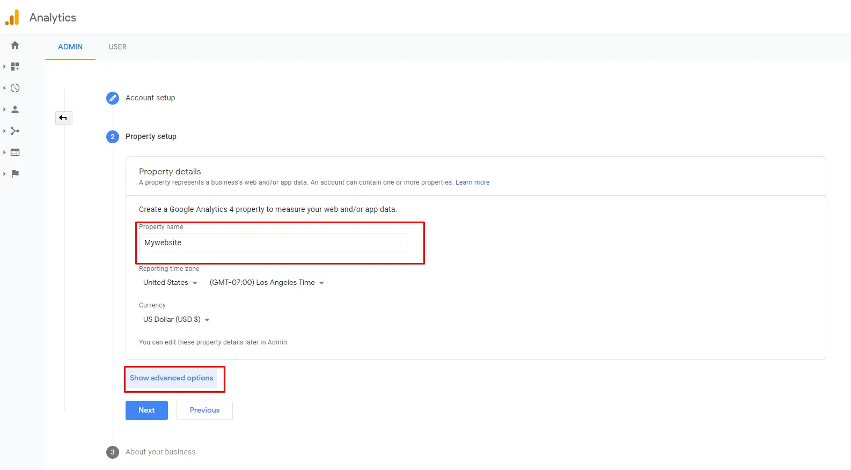Click the Google Analytics logo
The width and height of the screenshot is (851, 470).
click(12, 17)
